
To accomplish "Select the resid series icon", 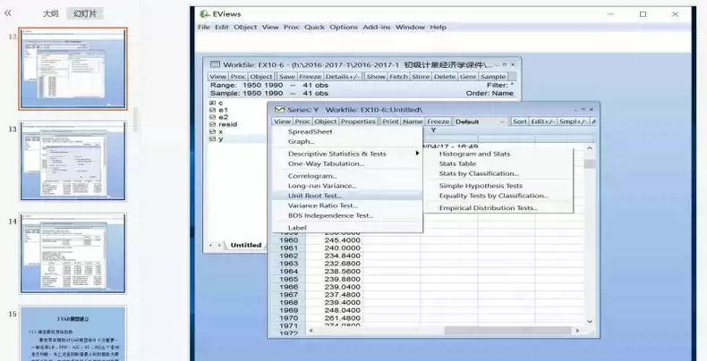I will (212, 124).
